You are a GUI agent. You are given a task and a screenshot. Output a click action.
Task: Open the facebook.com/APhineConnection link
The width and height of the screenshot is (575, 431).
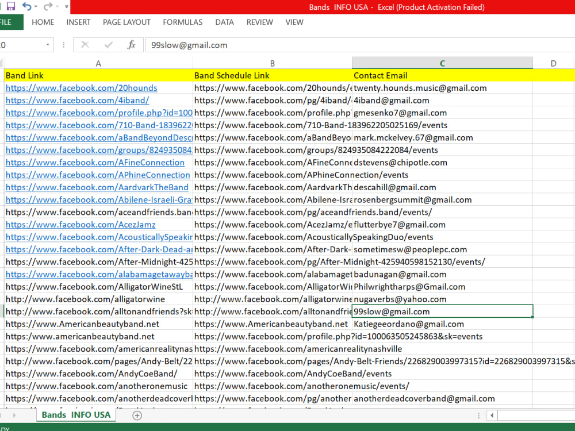coord(98,175)
